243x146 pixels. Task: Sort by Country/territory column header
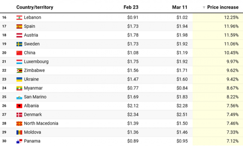pos(35,7)
